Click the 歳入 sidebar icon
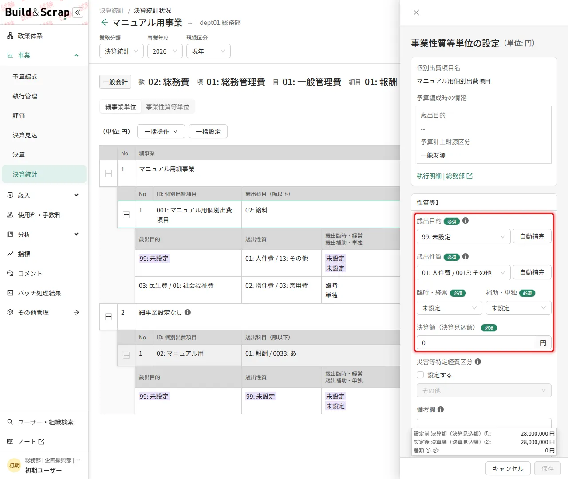 (10, 196)
